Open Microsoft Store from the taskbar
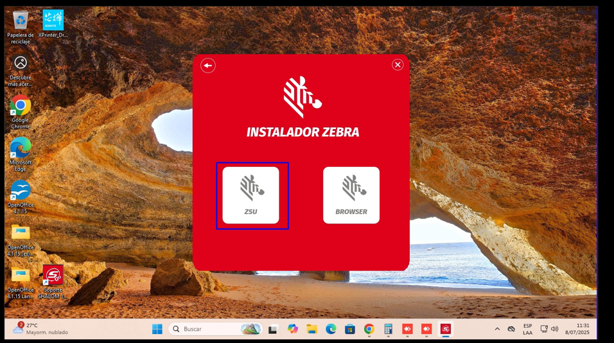 click(x=350, y=329)
